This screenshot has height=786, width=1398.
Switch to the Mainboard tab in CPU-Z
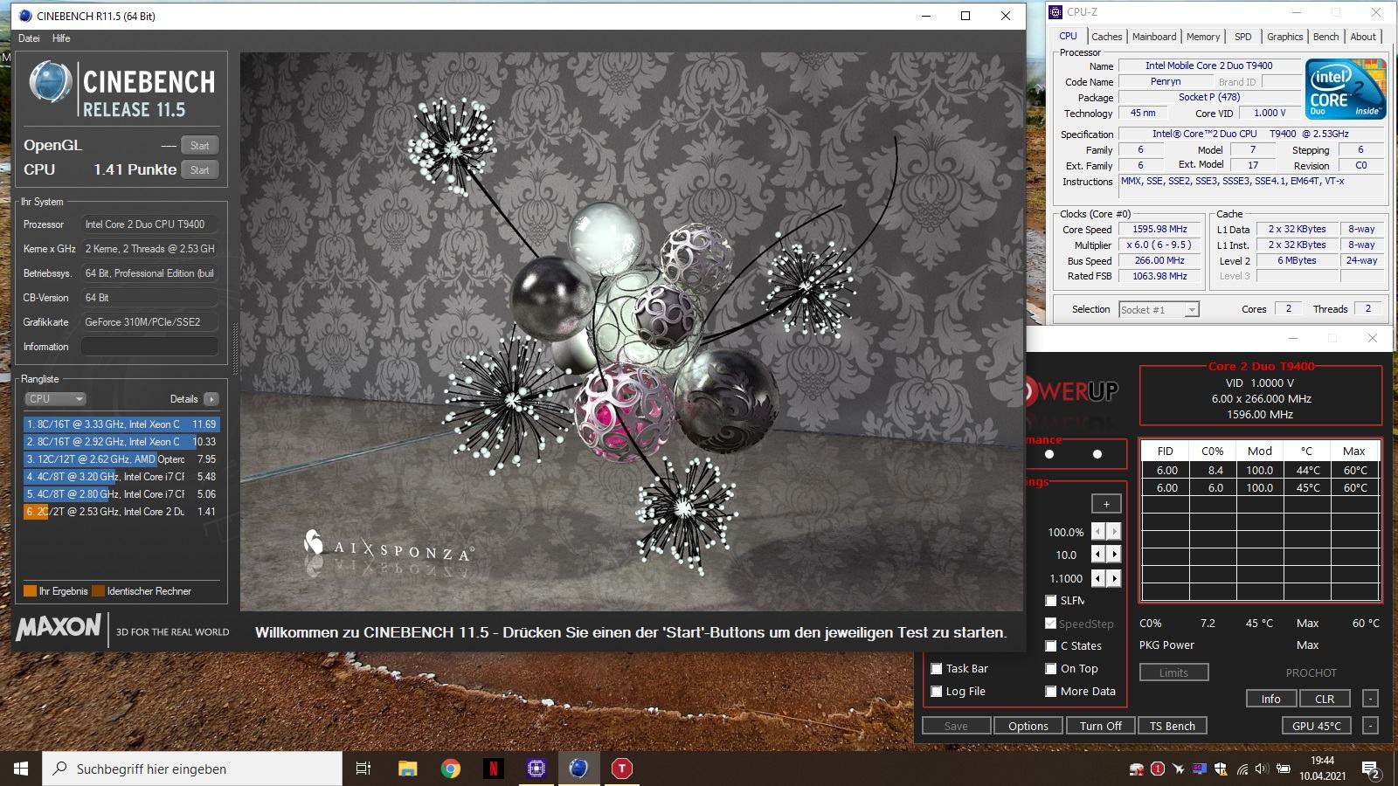coord(1154,37)
